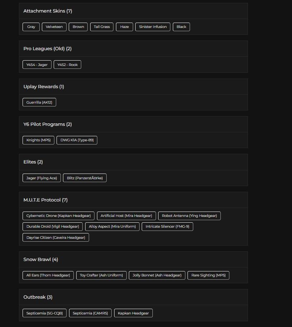292x327 pixels.
Task: Select Artificial Host (Mira Headgear) tag
Action: coord(126,216)
